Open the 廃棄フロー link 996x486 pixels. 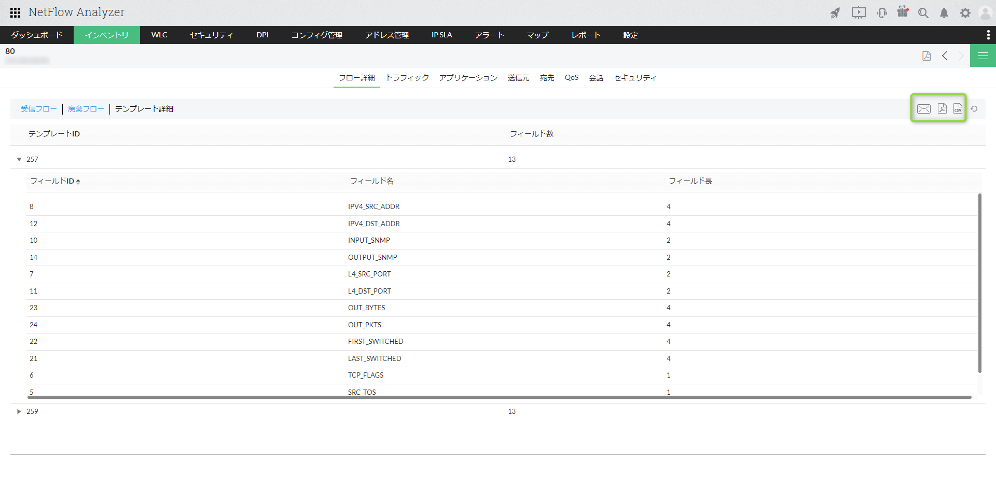point(86,109)
